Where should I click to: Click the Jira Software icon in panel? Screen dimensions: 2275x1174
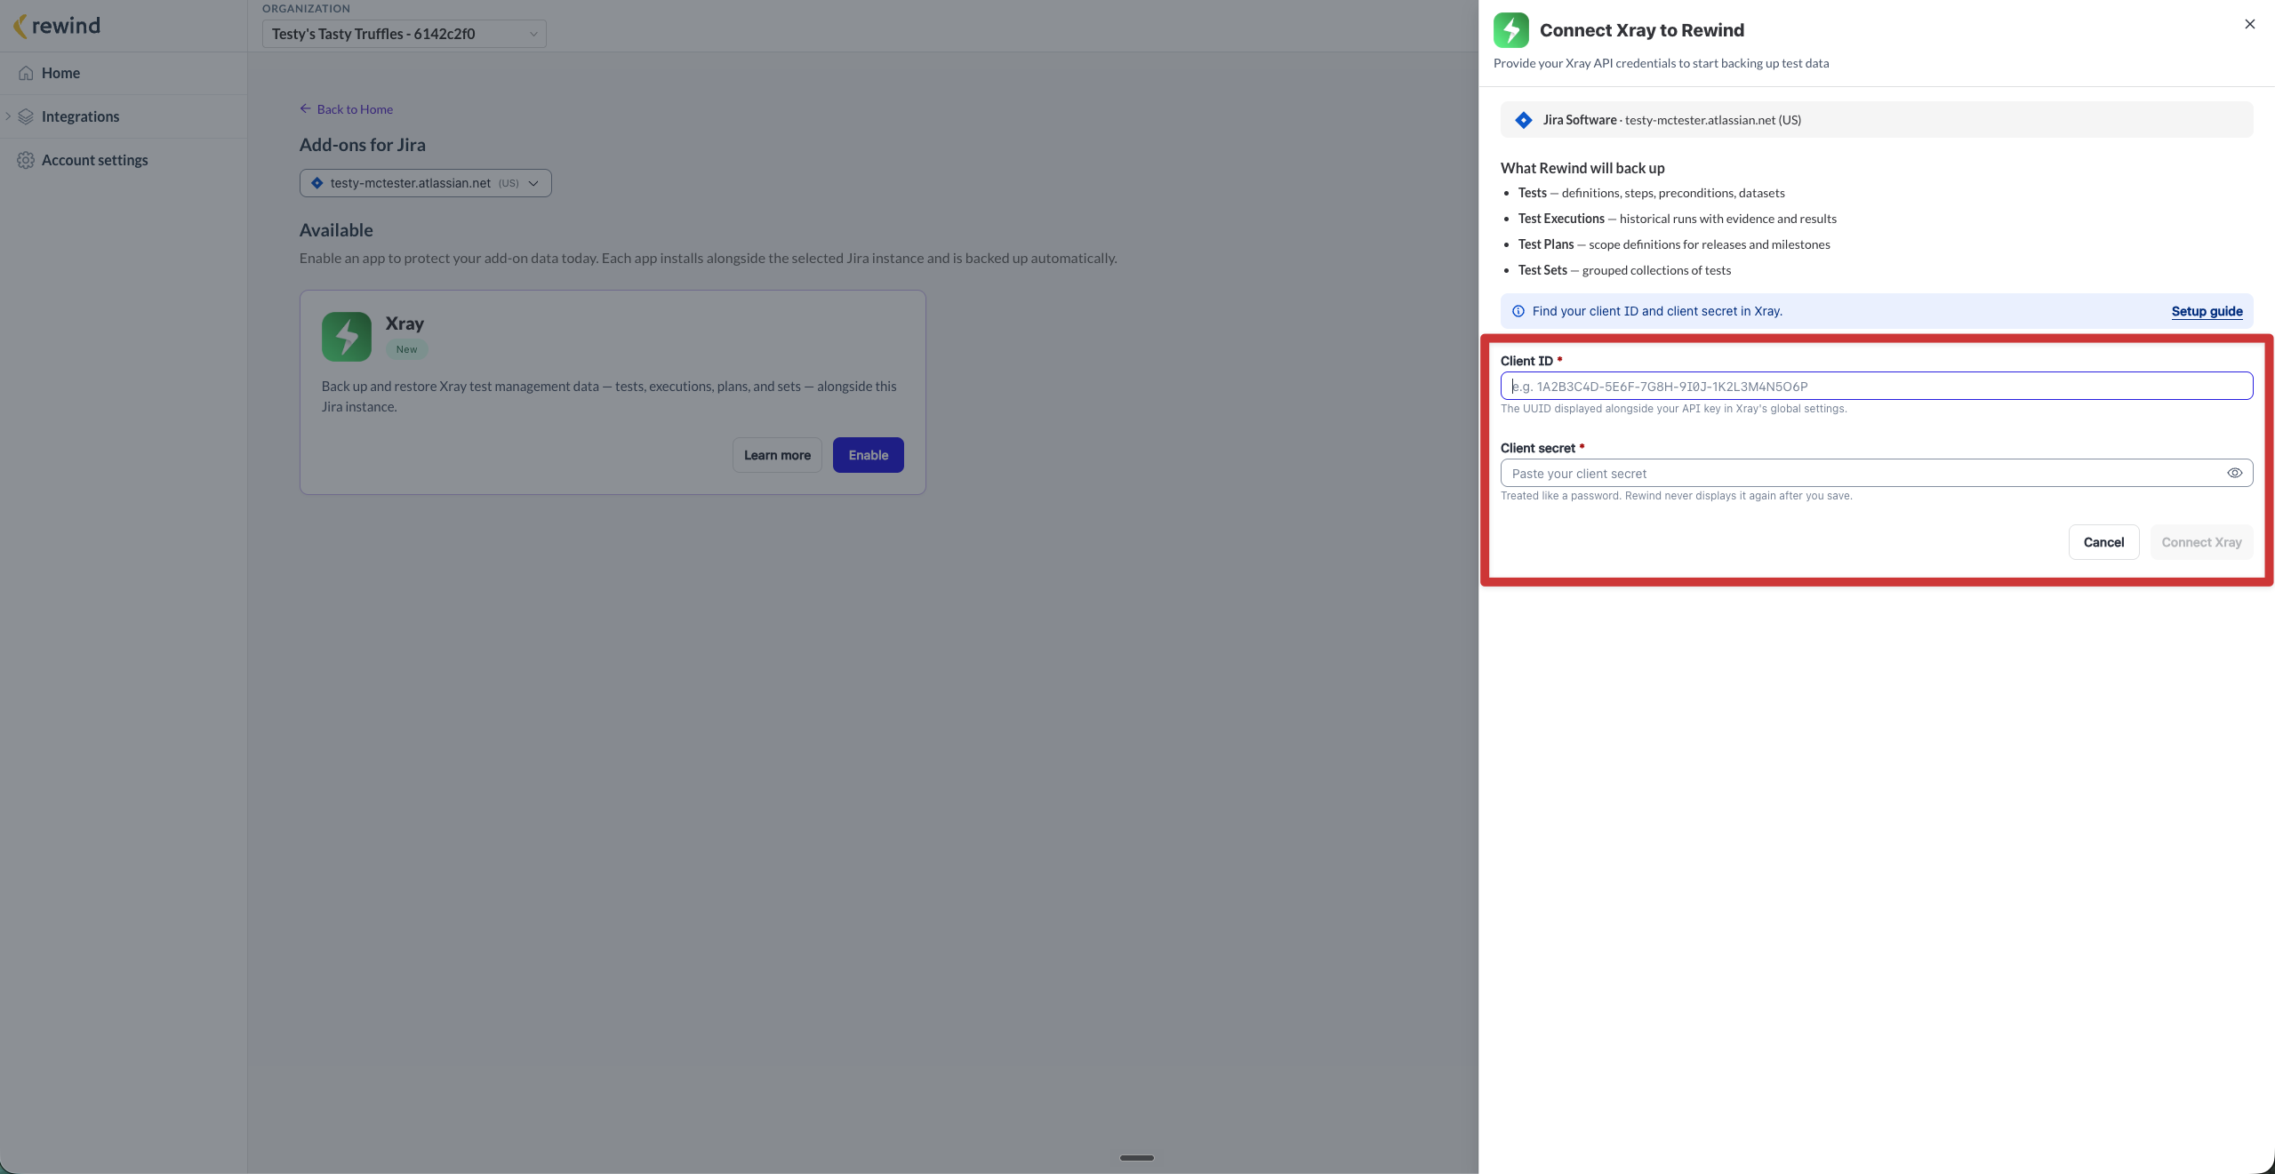click(1523, 120)
